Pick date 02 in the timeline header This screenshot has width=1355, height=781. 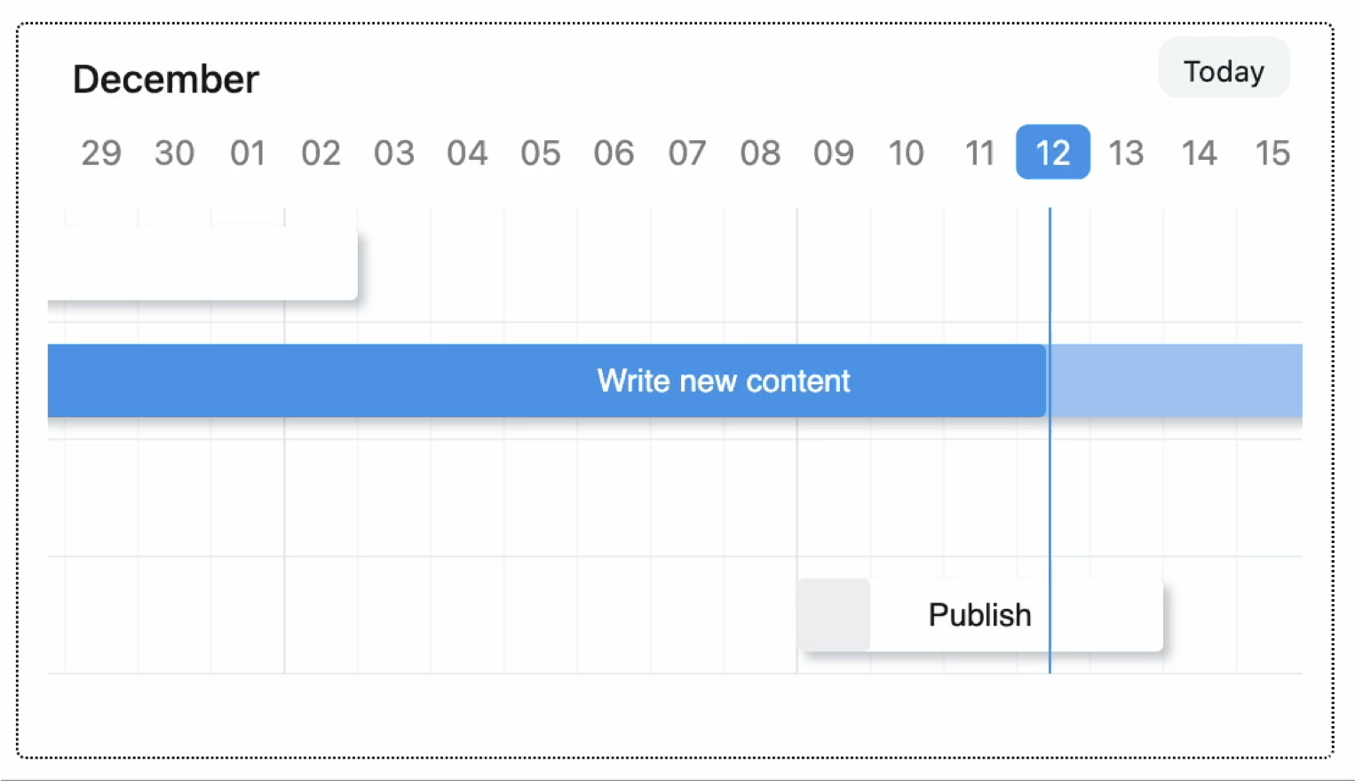pyautogui.click(x=321, y=153)
